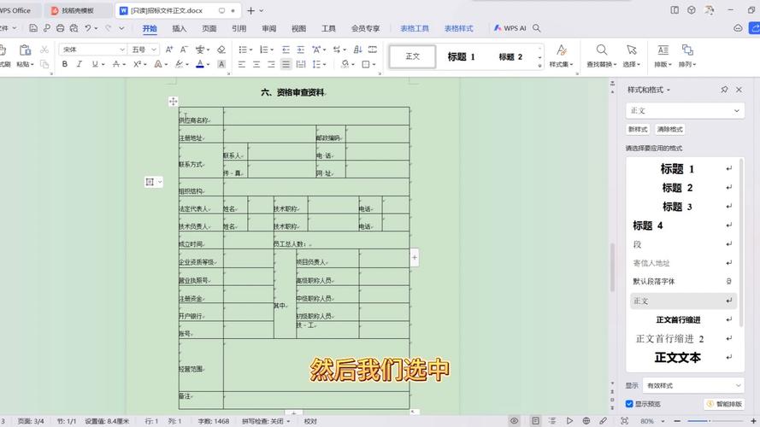This screenshot has height=427, width=760.
Task: Increase font size with A+ icon
Action: (169, 50)
